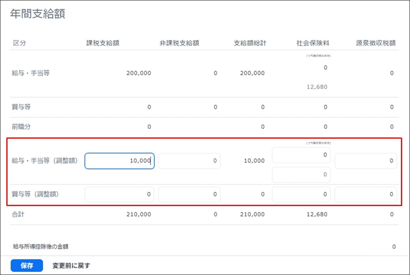The width and height of the screenshot is (410, 275).
Task: Click the 非課税支給額 column header
Action: [x=179, y=43]
